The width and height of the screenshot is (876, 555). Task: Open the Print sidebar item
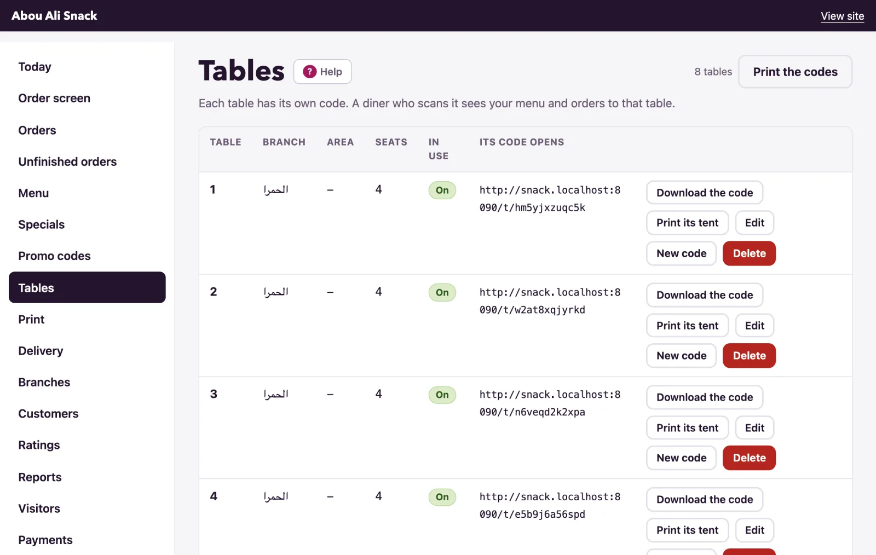87,319
